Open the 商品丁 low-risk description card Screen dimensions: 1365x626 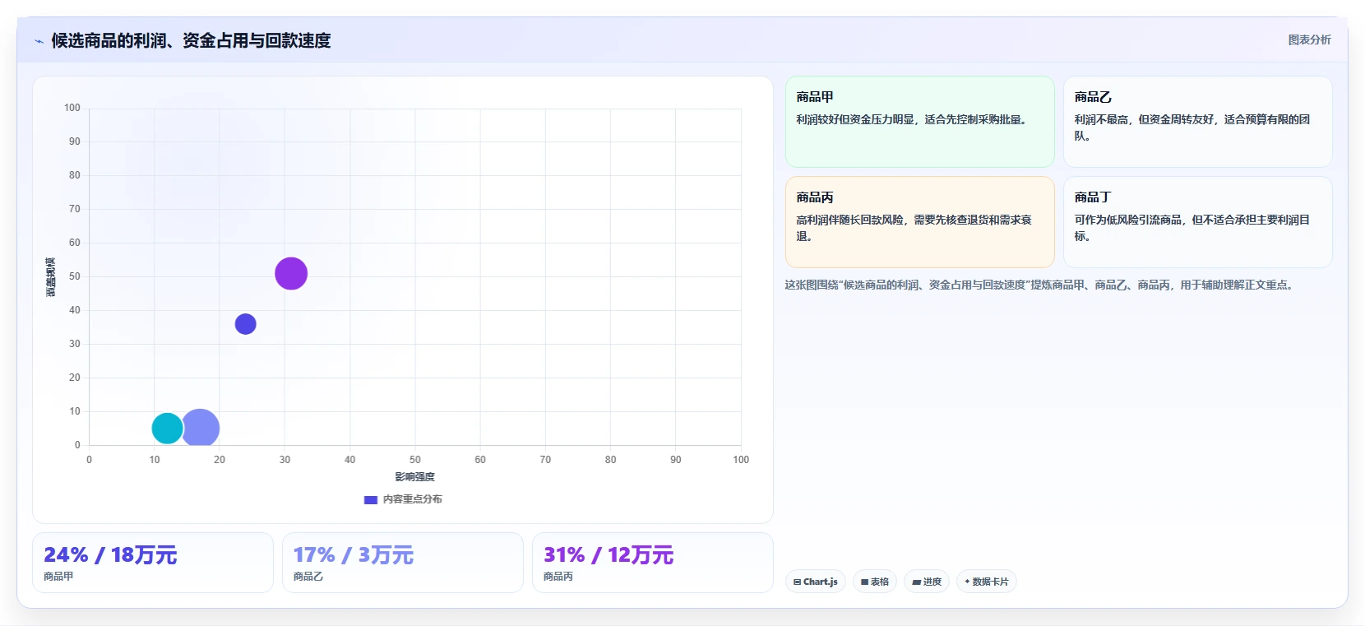click(1197, 222)
